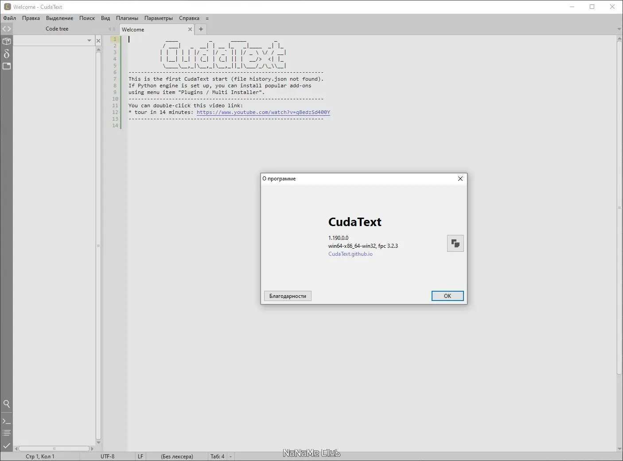Viewport: 623px width, 461px height.
Task: Click the "Таб: 4" tab size status cell
Action: click(x=218, y=456)
